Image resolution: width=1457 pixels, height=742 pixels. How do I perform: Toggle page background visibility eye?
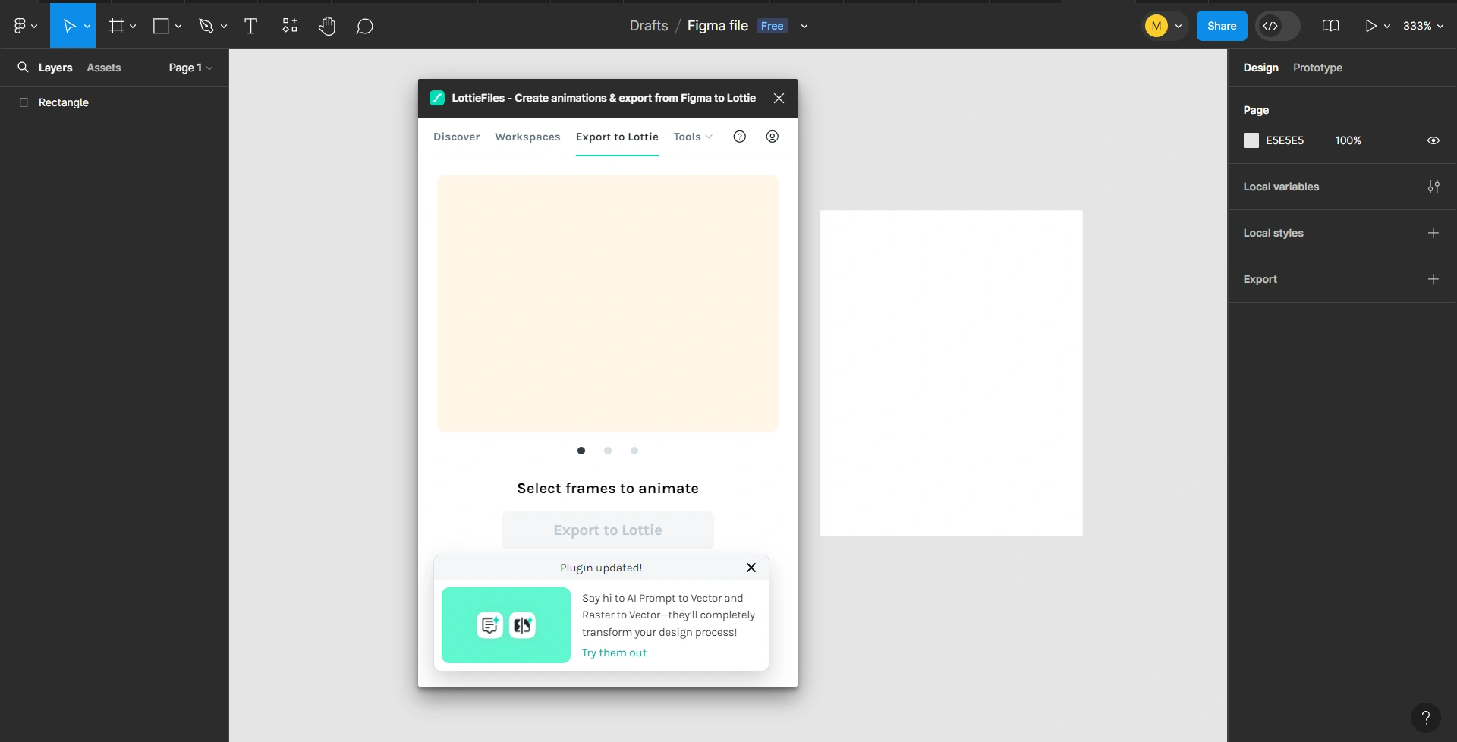pyautogui.click(x=1433, y=140)
